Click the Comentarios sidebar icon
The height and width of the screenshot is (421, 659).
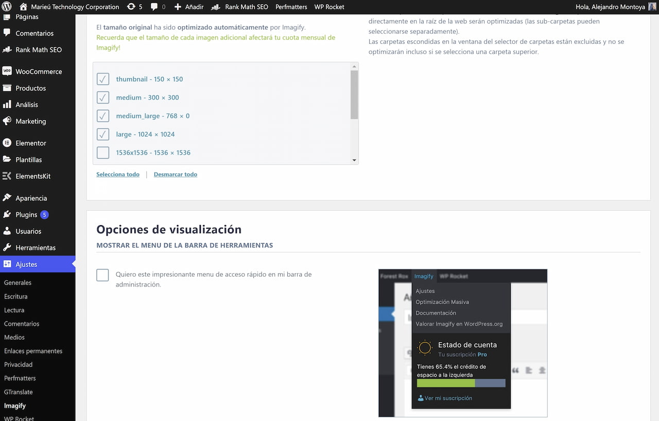(7, 33)
